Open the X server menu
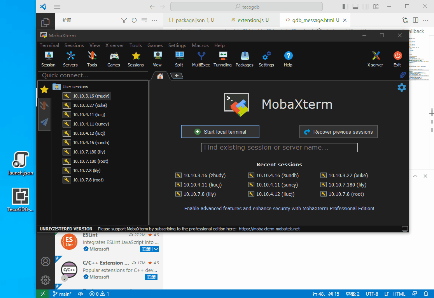This screenshot has height=298, width=434. (115, 45)
